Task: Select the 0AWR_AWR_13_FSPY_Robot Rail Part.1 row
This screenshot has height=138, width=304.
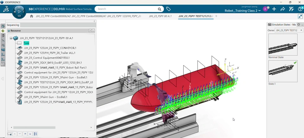Action: pyautogui.click(x=55, y=68)
